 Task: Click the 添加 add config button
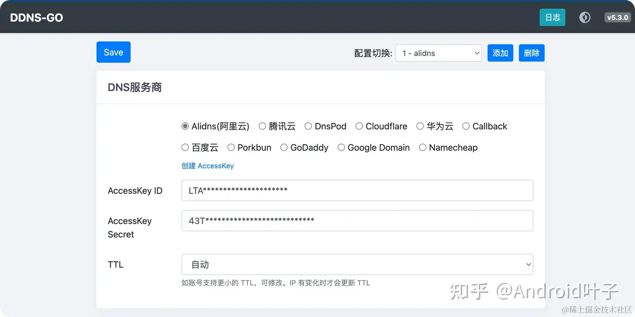click(x=501, y=53)
